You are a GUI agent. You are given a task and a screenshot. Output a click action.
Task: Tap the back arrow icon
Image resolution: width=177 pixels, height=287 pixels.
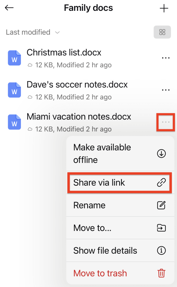click(9, 8)
